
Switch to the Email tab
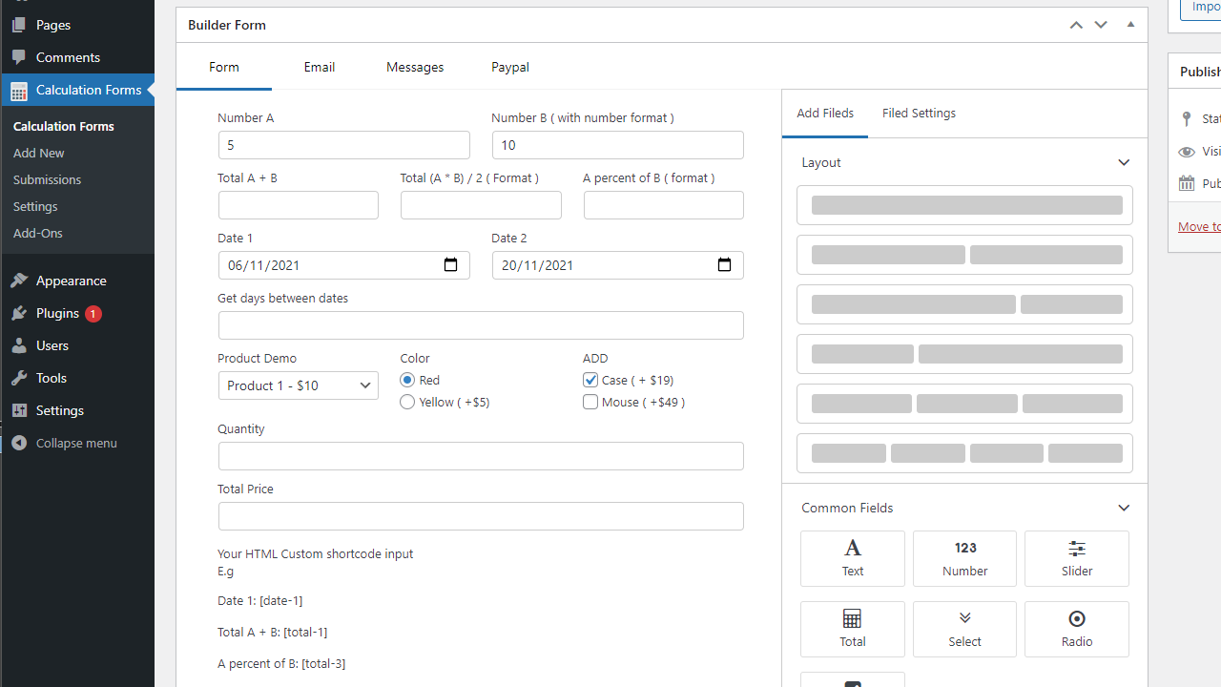tap(319, 67)
